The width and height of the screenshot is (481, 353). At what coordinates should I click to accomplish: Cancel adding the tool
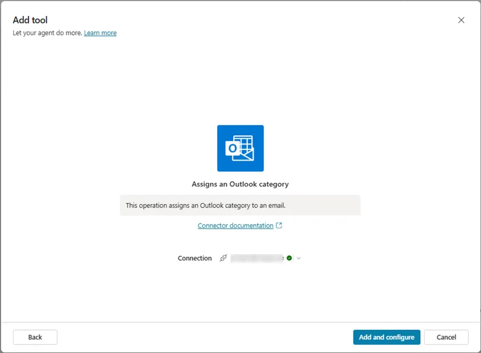point(446,337)
